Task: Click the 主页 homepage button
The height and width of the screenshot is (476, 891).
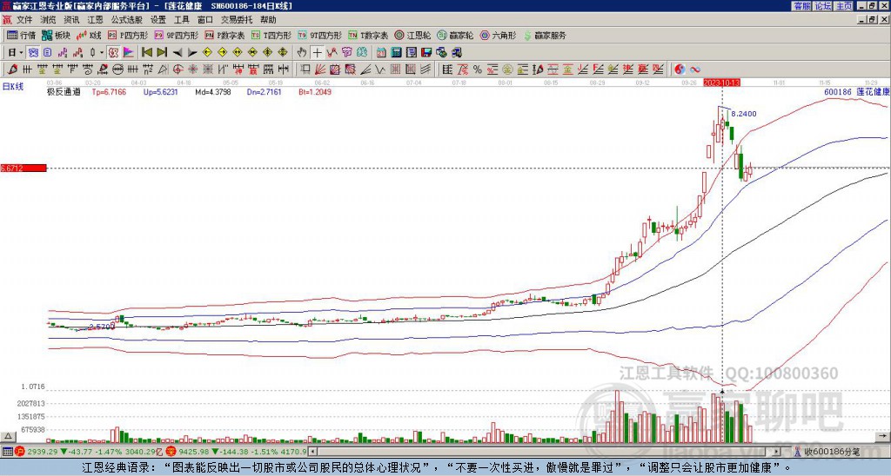Action: pos(843,6)
